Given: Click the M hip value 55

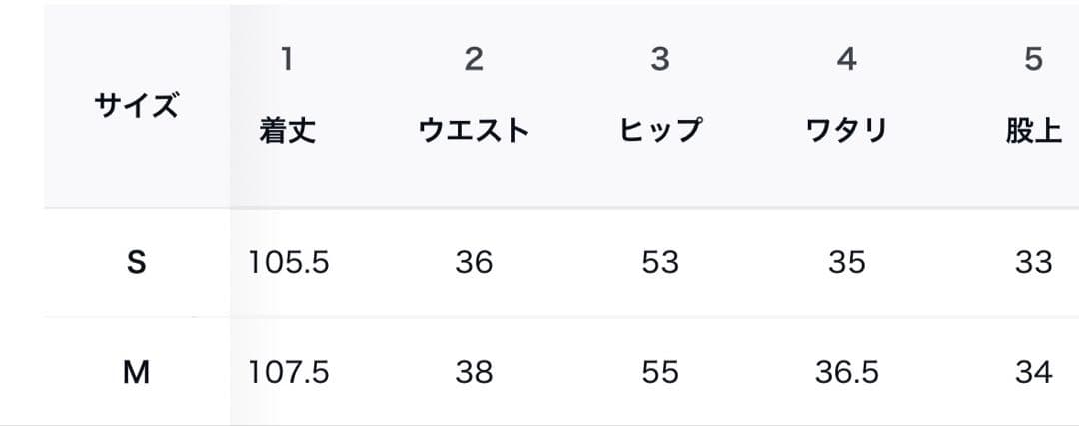Looking at the screenshot, I should pyautogui.click(x=660, y=373).
